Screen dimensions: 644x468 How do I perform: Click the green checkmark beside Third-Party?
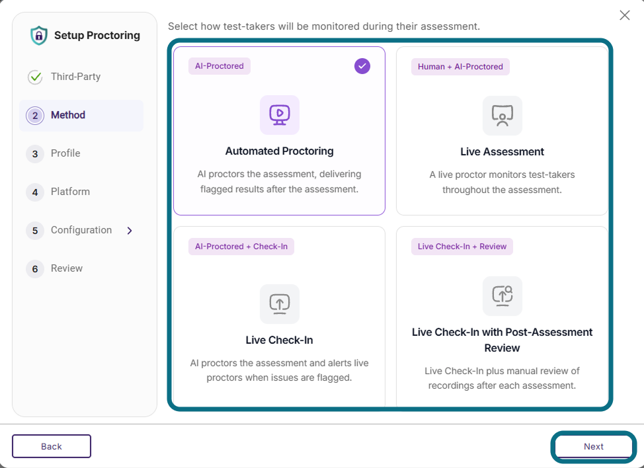(35, 77)
